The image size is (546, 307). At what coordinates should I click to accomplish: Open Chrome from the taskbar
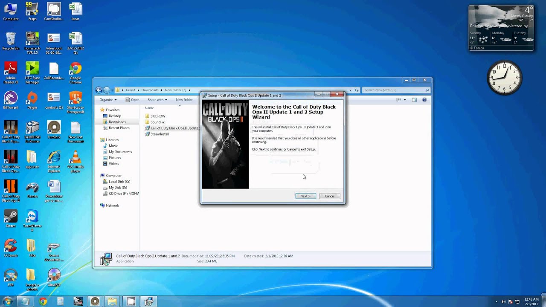pos(43,301)
